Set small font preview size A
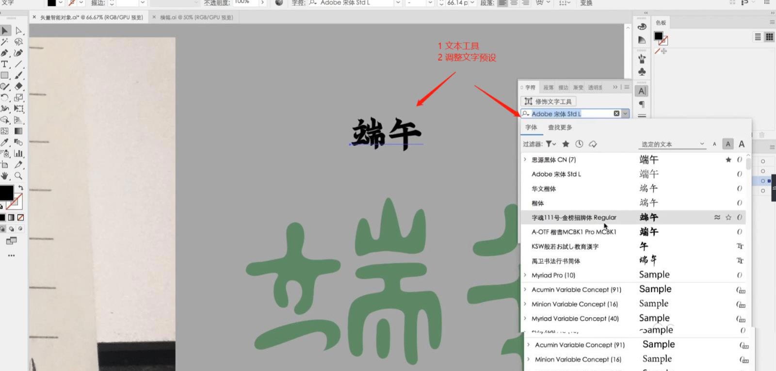This screenshot has height=371, width=776. 714,144
